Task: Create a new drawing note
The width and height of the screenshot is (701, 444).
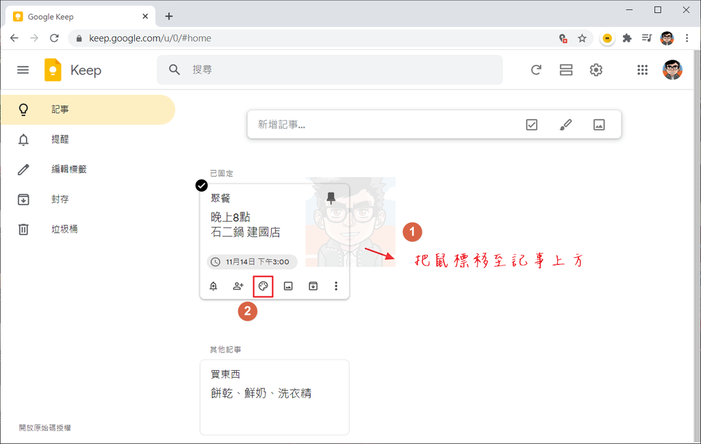Action: 565,125
